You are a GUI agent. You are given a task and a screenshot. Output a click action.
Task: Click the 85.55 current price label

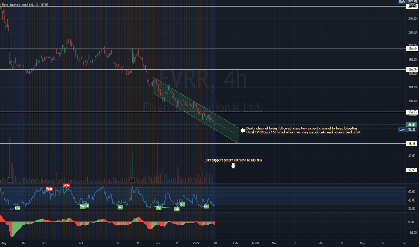tap(411, 124)
